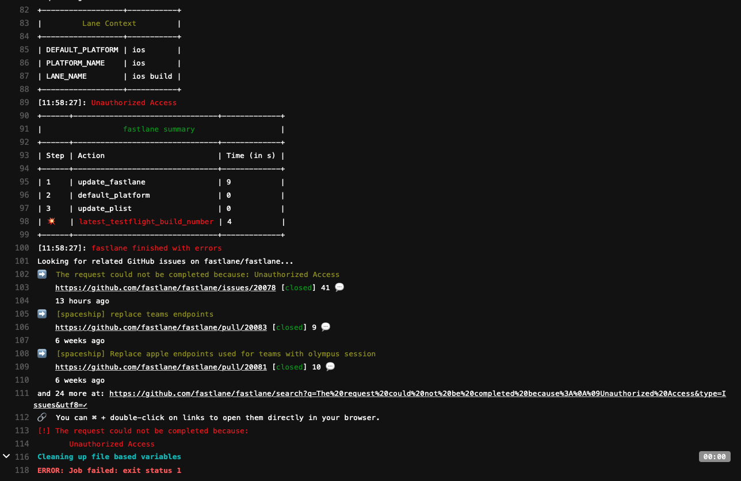The height and width of the screenshot is (481, 741).
Task: Click '13 hours ago' timestamp
Action: click(x=82, y=301)
